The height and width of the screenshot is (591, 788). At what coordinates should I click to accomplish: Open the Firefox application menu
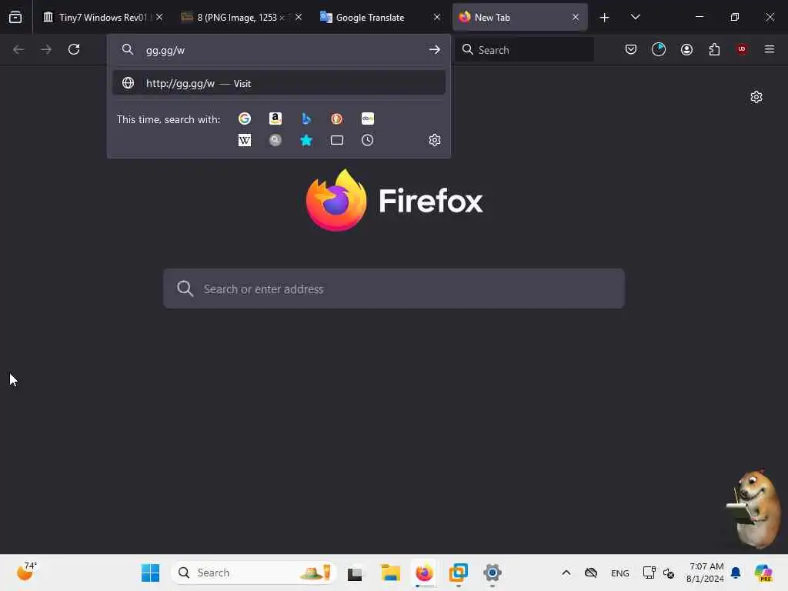(x=770, y=49)
